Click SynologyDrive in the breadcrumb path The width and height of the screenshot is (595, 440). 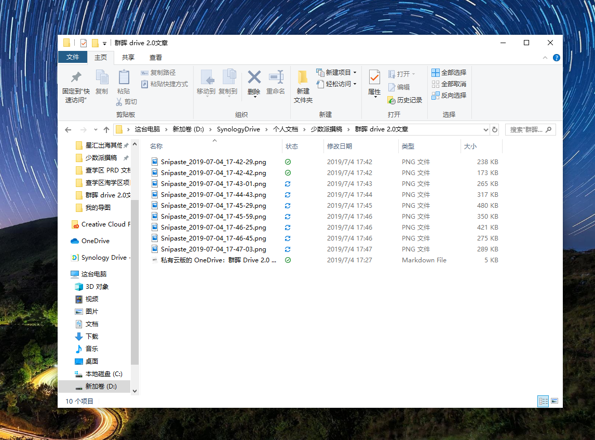point(238,129)
